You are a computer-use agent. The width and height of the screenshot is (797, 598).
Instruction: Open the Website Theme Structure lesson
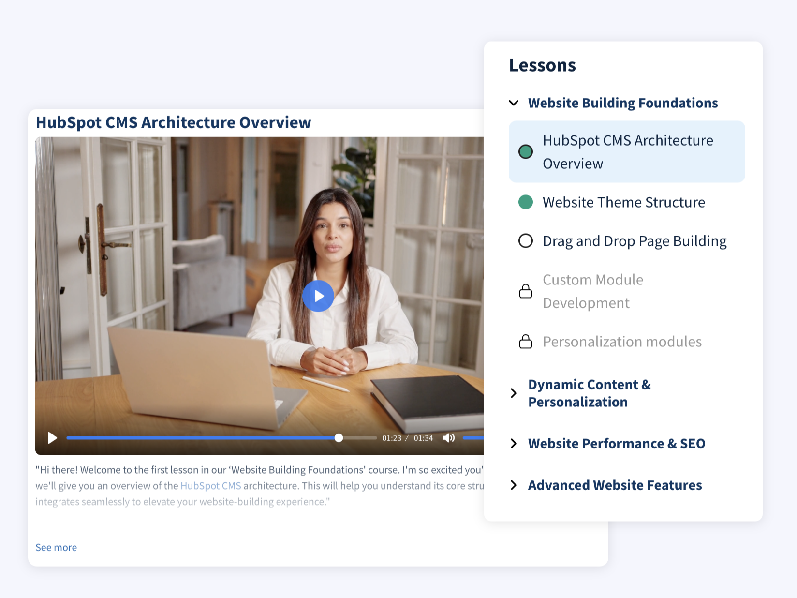click(x=623, y=202)
